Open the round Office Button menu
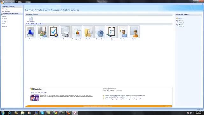204x115 pixels. pos(2,2)
